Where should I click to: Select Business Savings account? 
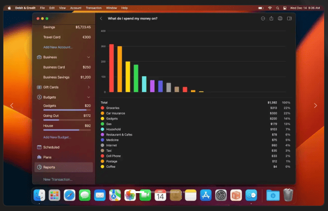pos(64,77)
